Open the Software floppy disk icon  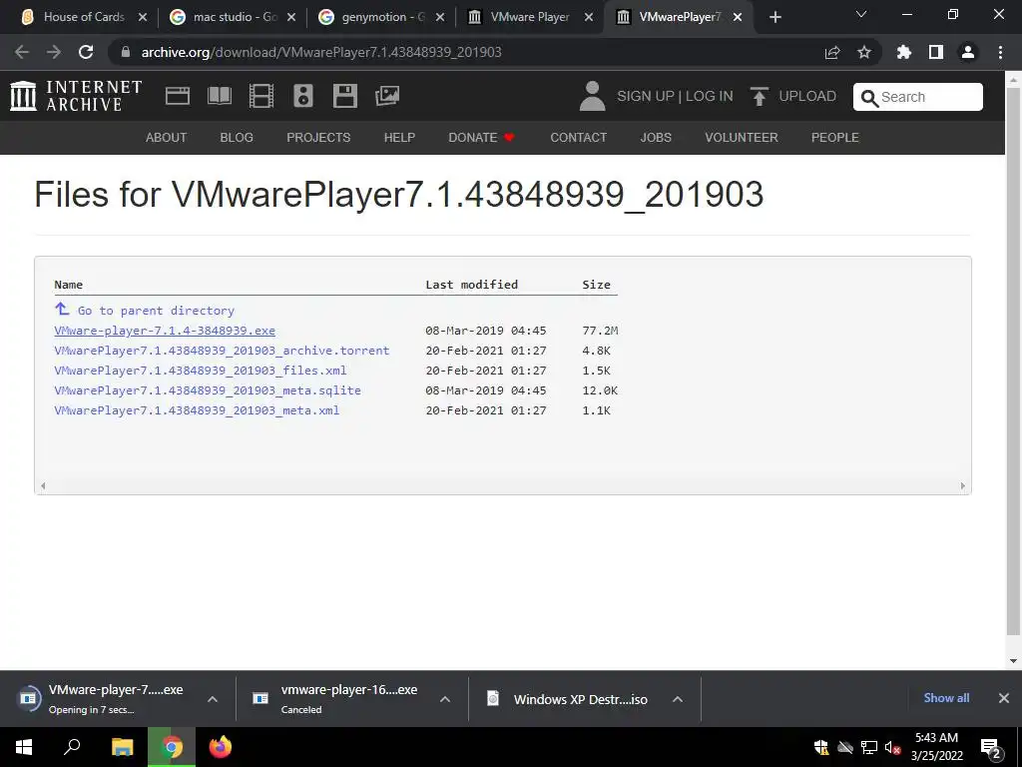pos(344,96)
